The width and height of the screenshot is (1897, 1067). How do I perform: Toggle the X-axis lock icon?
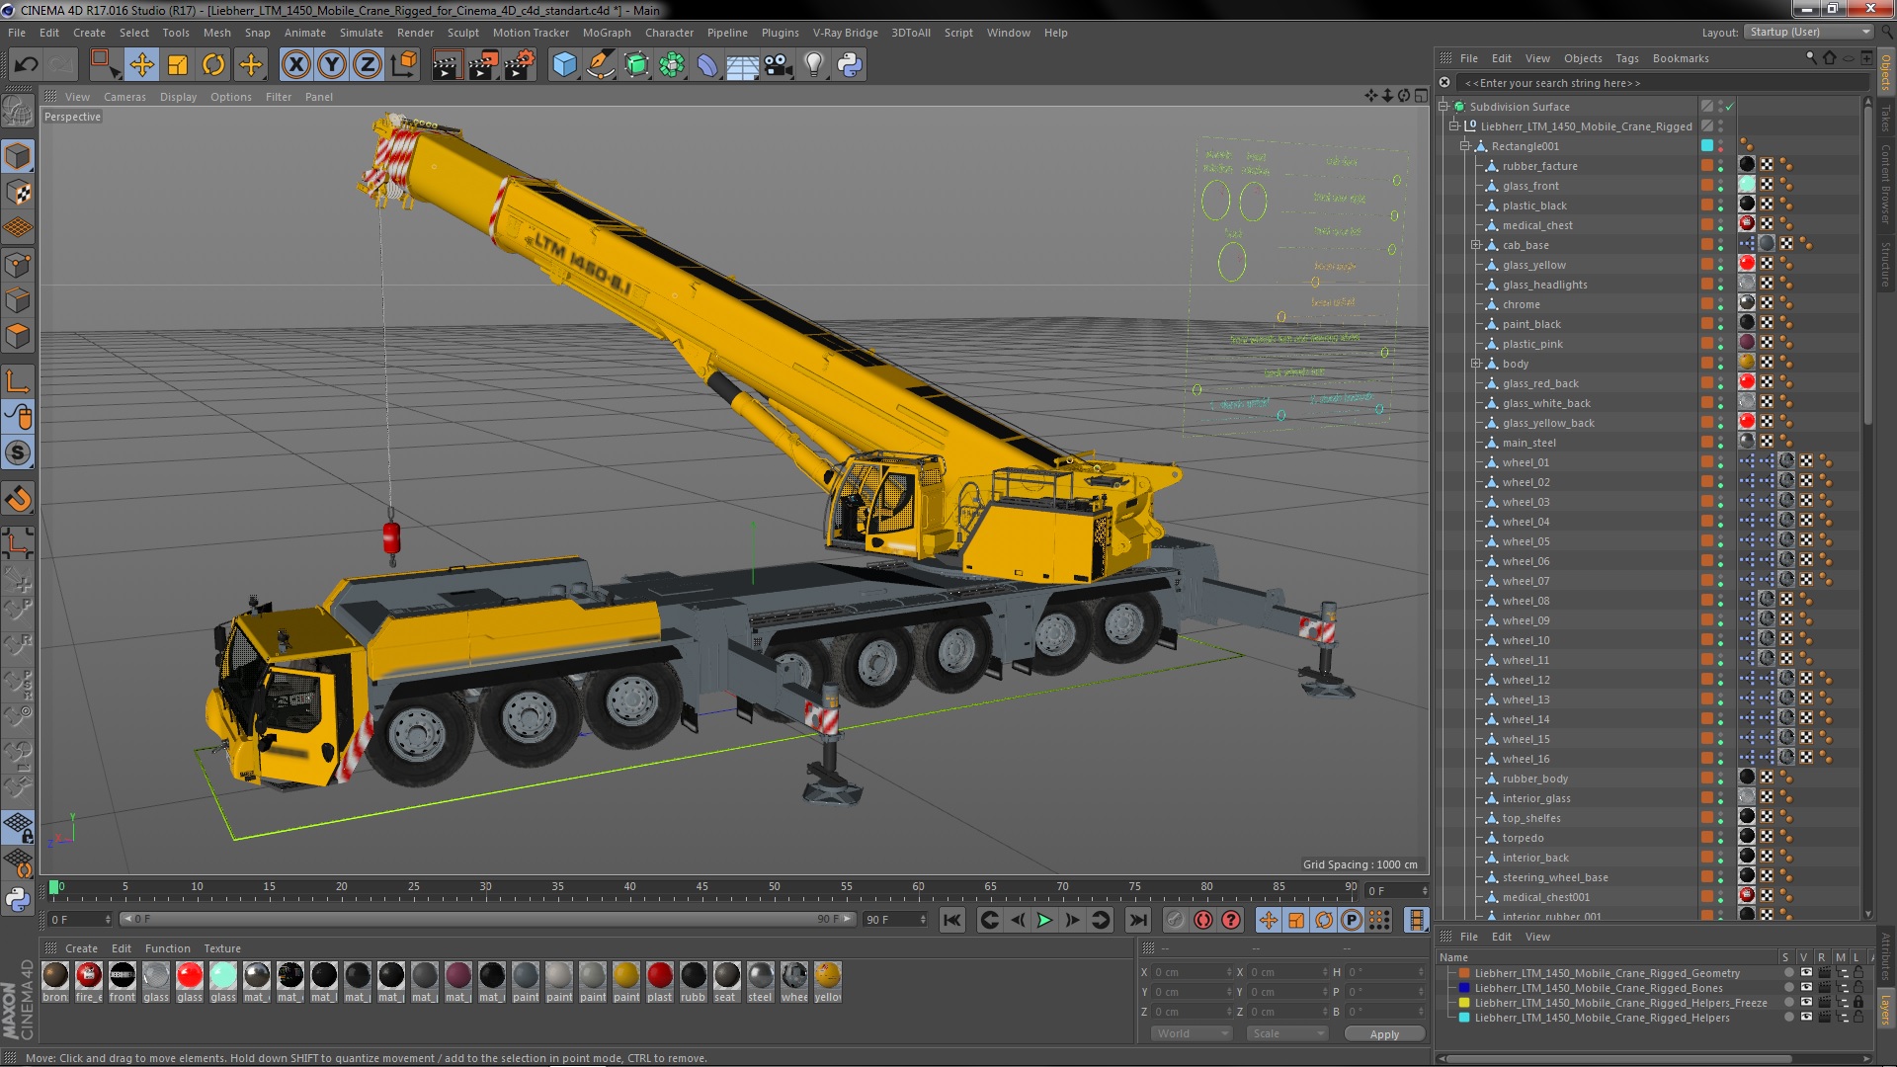(x=295, y=65)
